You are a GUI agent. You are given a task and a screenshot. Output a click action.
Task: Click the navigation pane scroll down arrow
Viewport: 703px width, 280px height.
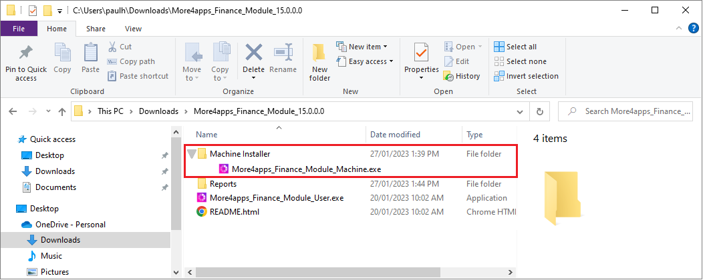pyautogui.click(x=175, y=271)
